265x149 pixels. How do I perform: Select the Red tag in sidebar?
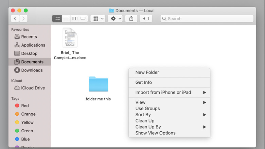pos(25,106)
